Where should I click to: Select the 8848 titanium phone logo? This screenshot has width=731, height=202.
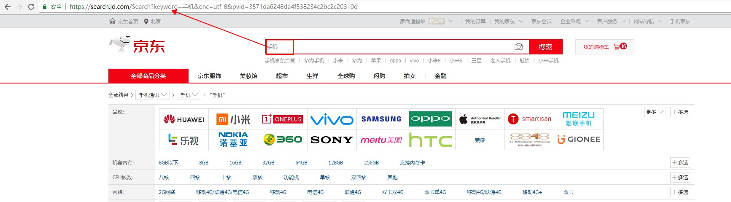tap(529, 140)
